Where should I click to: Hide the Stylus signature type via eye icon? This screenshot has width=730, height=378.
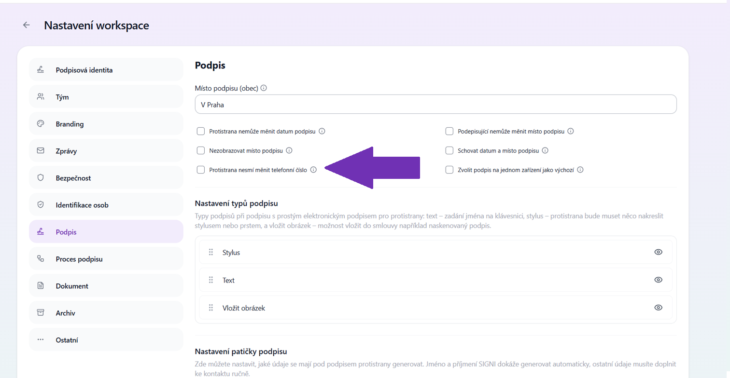click(658, 252)
